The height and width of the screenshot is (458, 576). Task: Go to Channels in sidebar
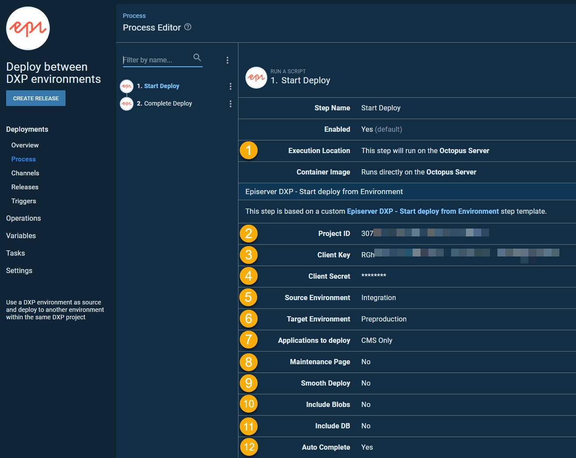click(x=25, y=173)
